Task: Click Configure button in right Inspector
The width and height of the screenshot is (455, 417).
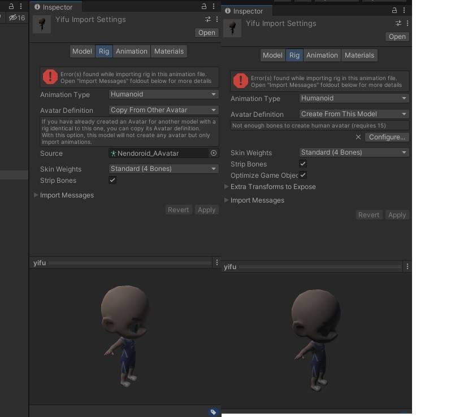Action: pyautogui.click(x=387, y=137)
